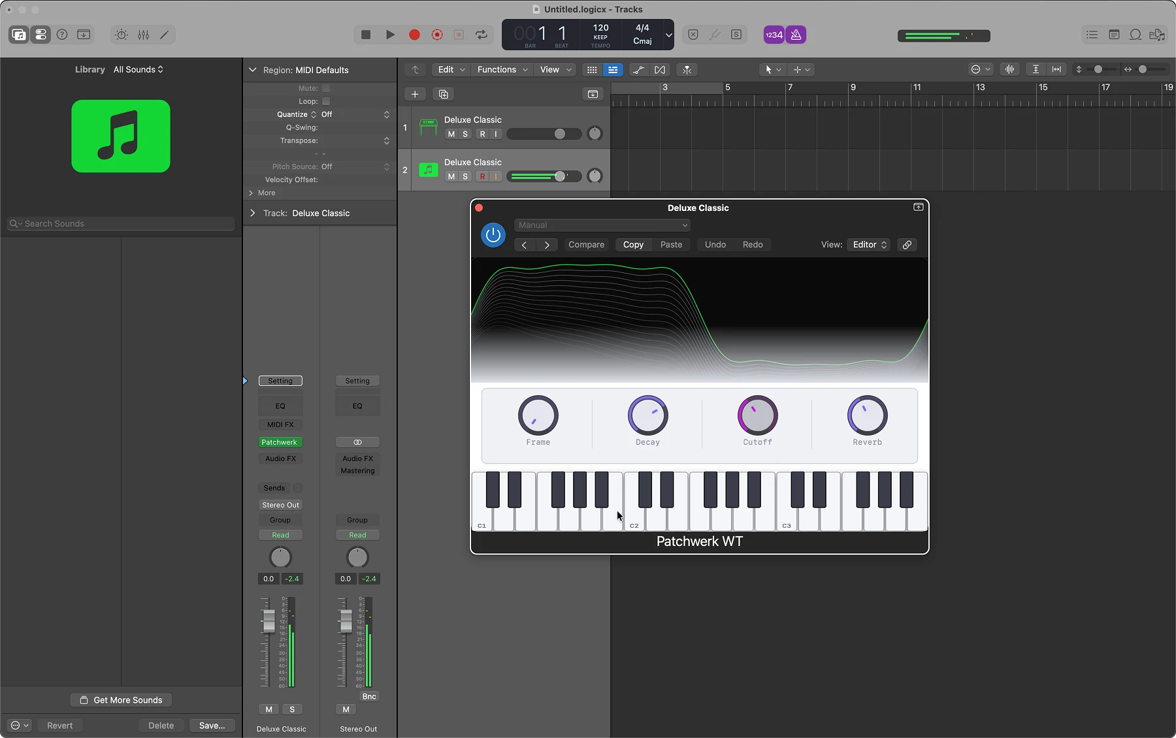This screenshot has height=738, width=1176.
Task: Click the Cutoff knob in Patchwerk WT
Action: 758,415
